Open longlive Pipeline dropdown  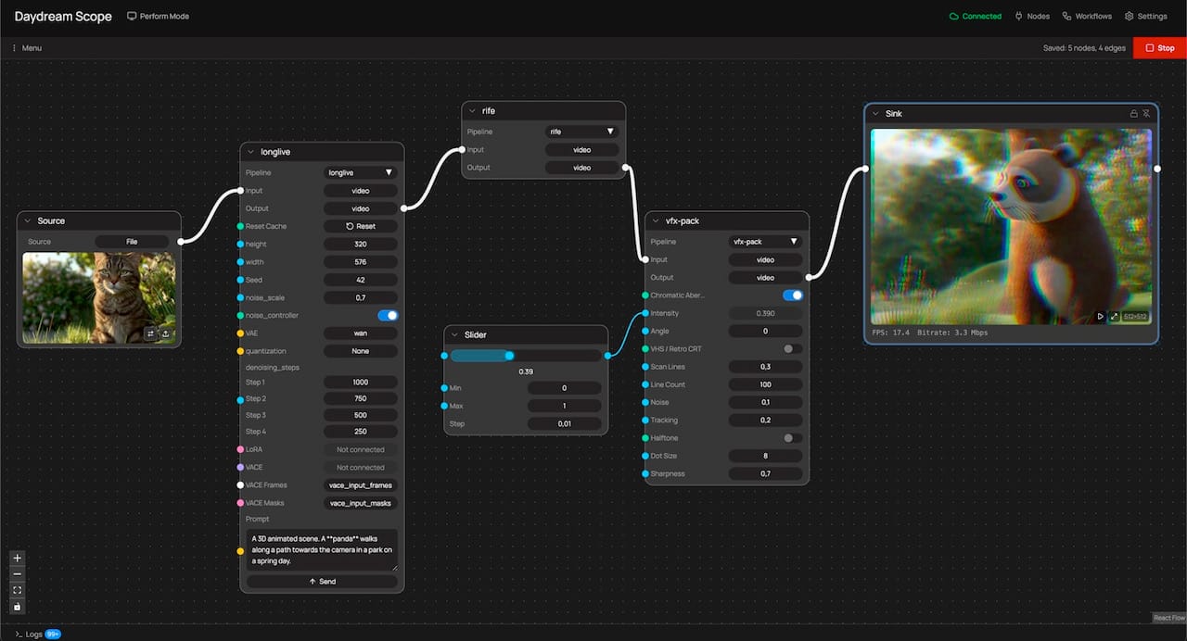point(361,172)
